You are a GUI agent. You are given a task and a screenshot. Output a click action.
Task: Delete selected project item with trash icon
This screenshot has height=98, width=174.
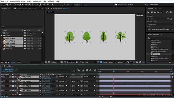[x=19, y=62]
